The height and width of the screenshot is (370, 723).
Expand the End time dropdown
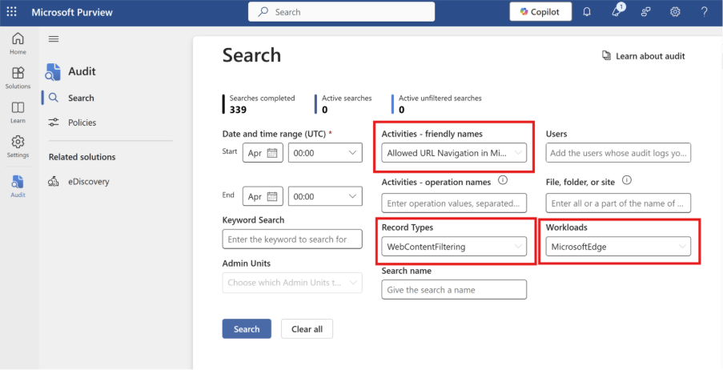[x=325, y=196]
